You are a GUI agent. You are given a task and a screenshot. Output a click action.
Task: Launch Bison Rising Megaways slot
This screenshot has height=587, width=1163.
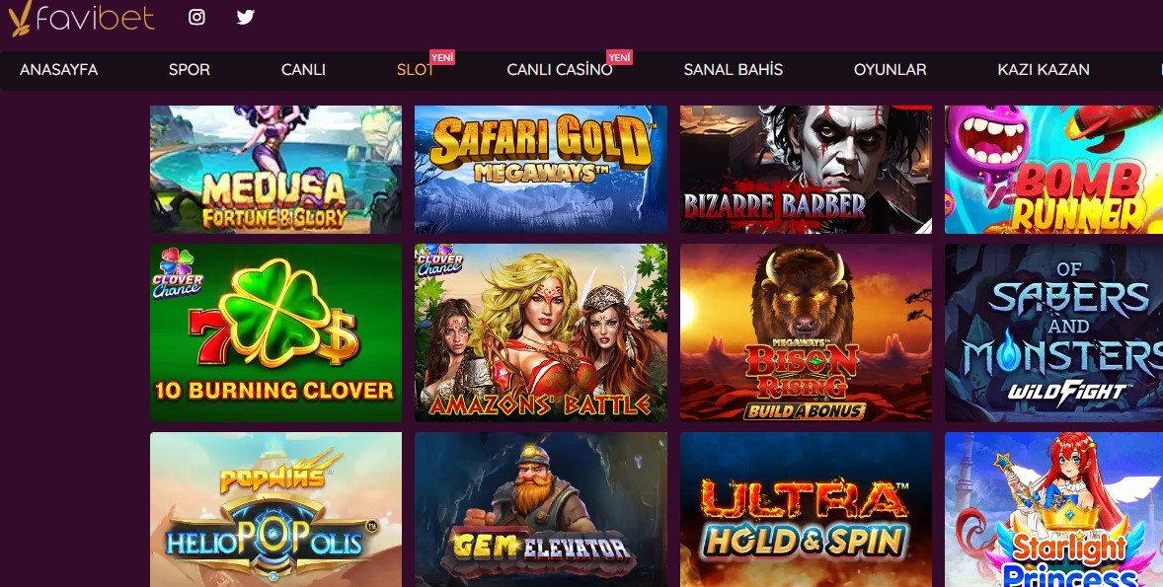pyautogui.click(x=807, y=332)
